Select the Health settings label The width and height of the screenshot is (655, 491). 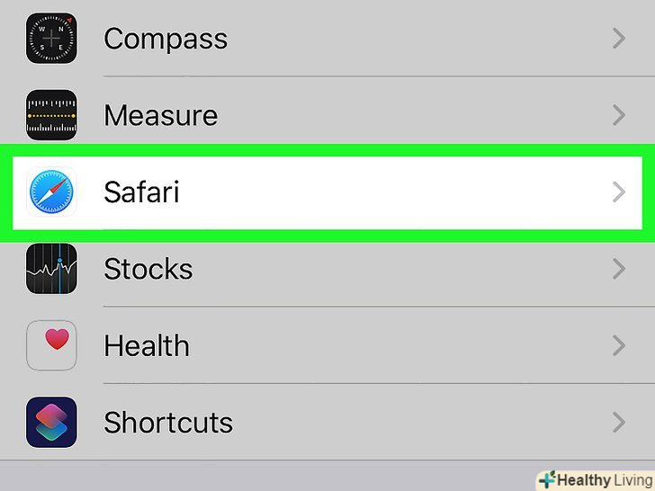click(x=147, y=345)
